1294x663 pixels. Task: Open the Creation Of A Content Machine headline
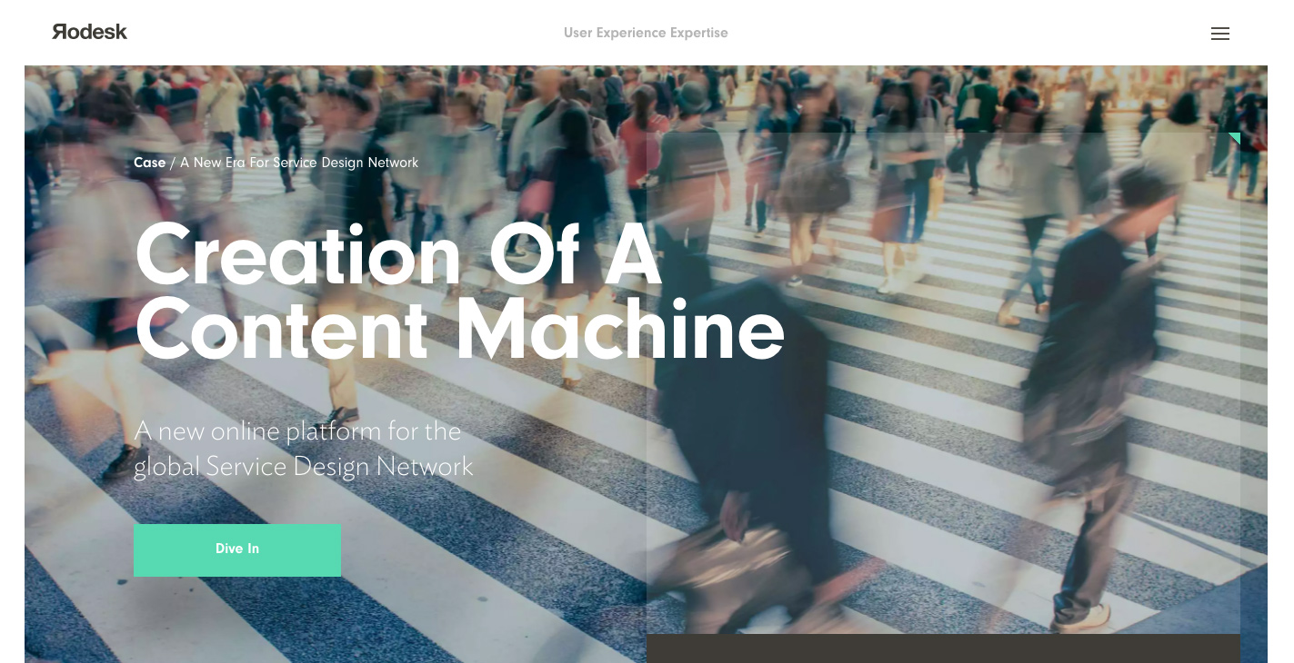[459, 292]
